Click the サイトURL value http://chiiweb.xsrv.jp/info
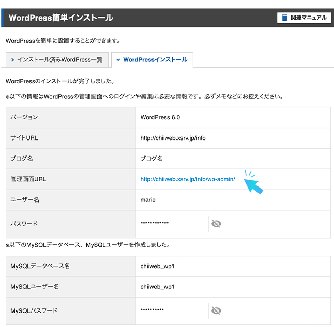This screenshot has width=334, height=327. click(173, 138)
